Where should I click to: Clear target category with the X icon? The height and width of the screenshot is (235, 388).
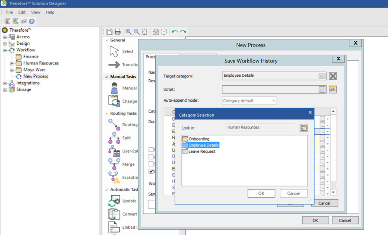333,76
